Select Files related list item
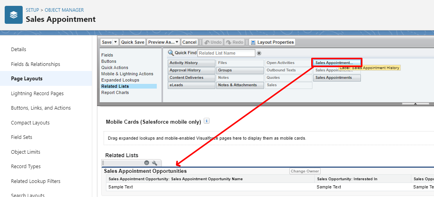This screenshot has width=434, height=197. [240, 63]
